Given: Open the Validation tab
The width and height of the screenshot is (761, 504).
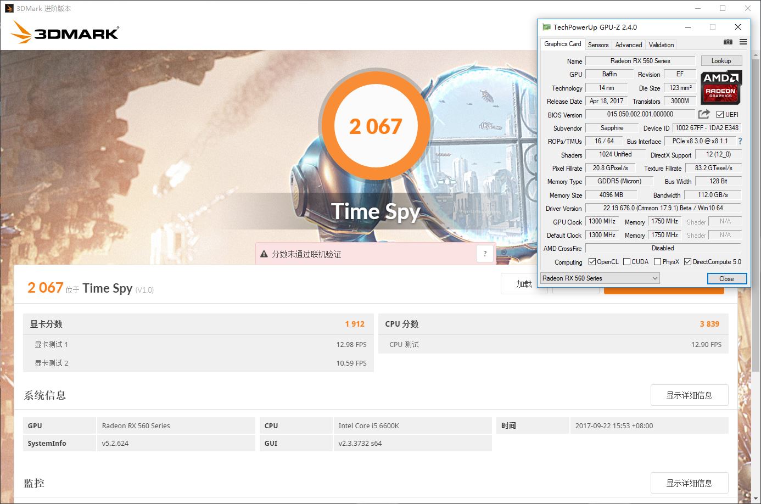Looking at the screenshot, I should click(661, 45).
